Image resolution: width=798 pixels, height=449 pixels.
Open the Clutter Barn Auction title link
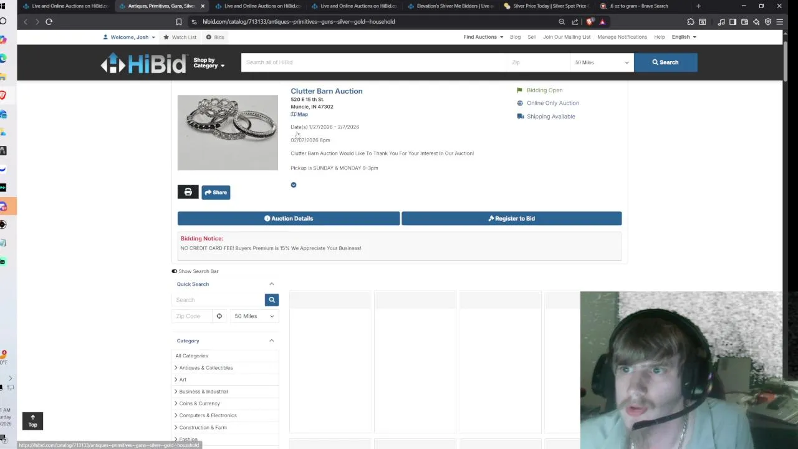(x=326, y=91)
